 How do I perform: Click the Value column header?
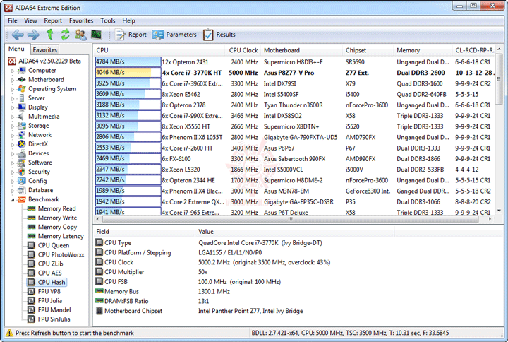[x=295, y=232]
